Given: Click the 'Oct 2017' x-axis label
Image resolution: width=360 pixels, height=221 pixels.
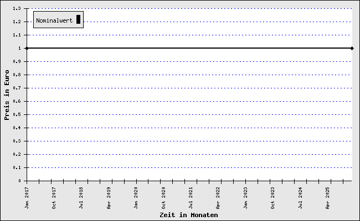Looking at the screenshot, I should (x=54, y=197).
